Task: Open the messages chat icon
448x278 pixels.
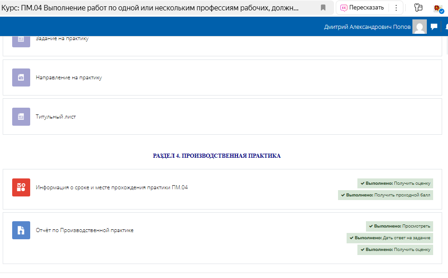Action: 434,27
